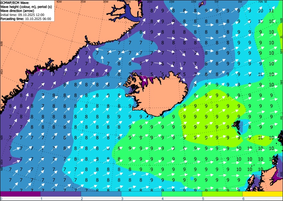Click the 'Wave height (colour, m), period (s)' line
The width and height of the screenshot is (283, 201).
click(x=26, y=7)
